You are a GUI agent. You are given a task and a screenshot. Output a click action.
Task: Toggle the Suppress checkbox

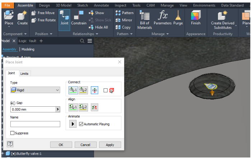coord(13,133)
